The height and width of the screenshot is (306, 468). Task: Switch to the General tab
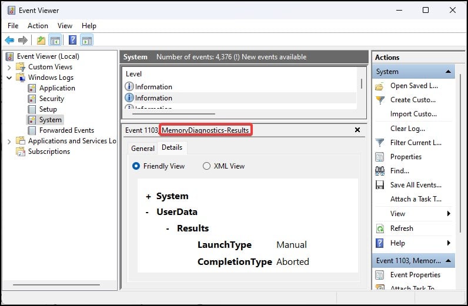pos(143,148)
